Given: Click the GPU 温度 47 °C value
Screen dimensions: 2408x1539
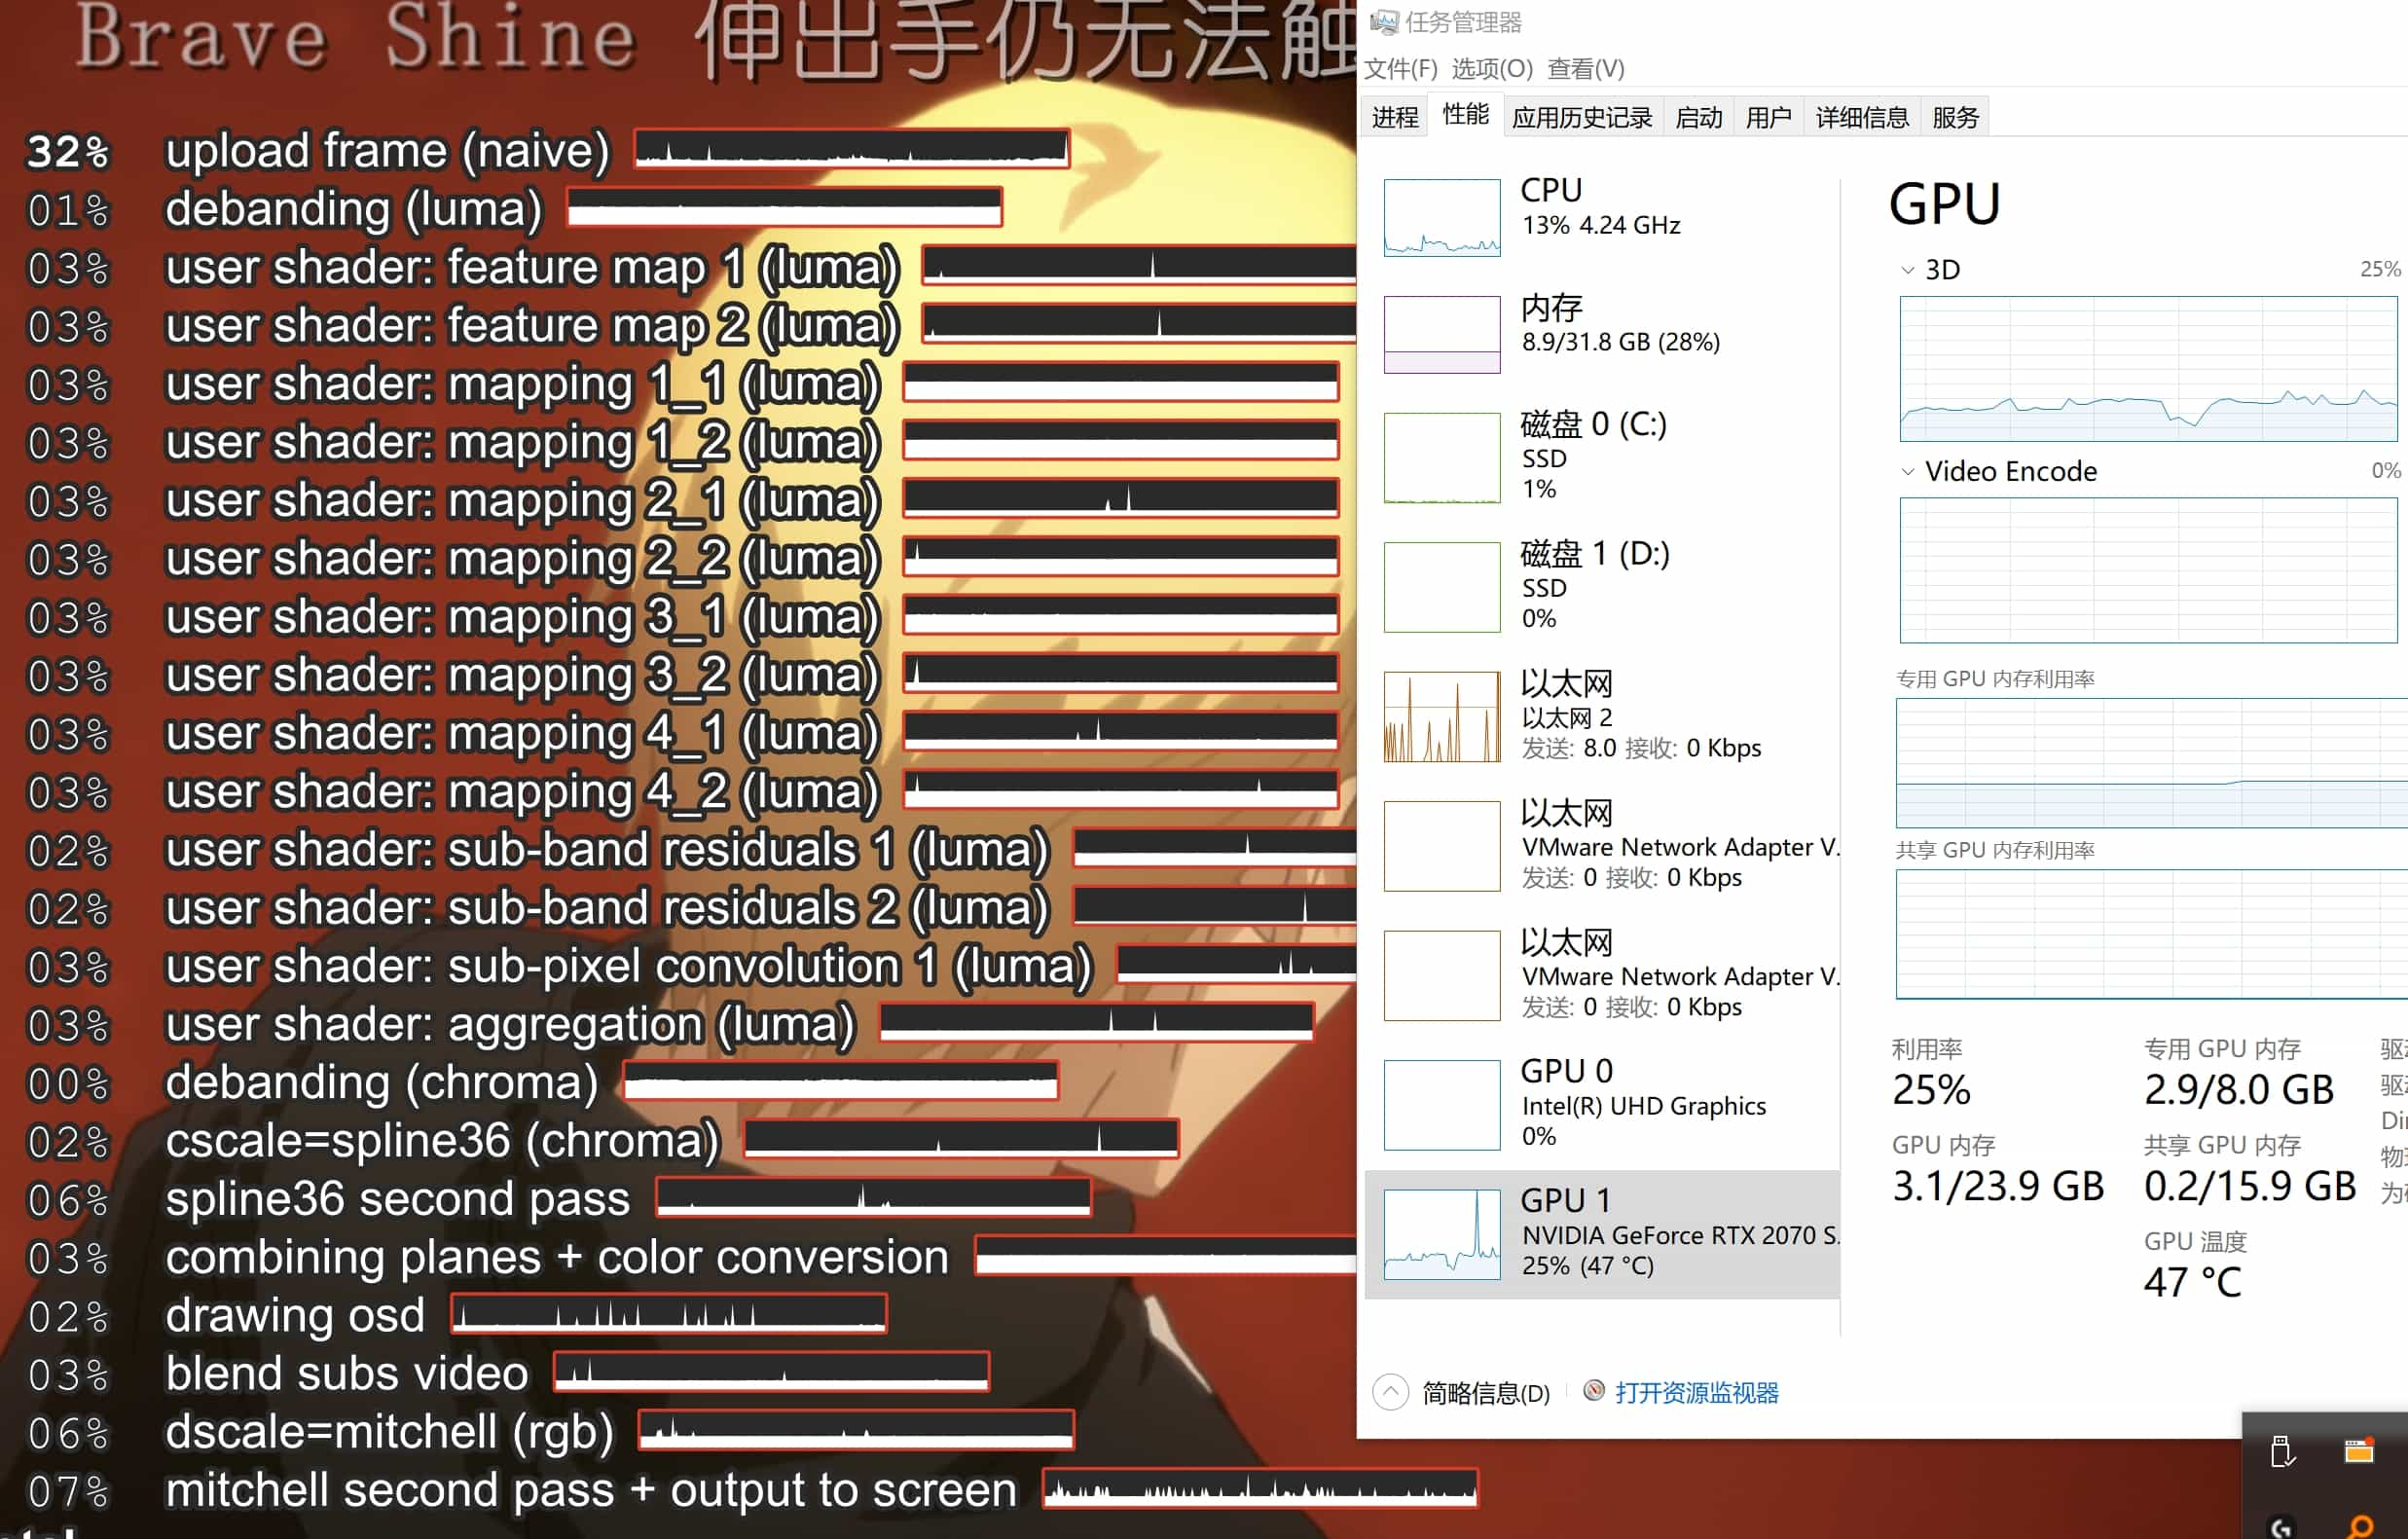Looking at the screenshot, I should tap(2192, 1283).
